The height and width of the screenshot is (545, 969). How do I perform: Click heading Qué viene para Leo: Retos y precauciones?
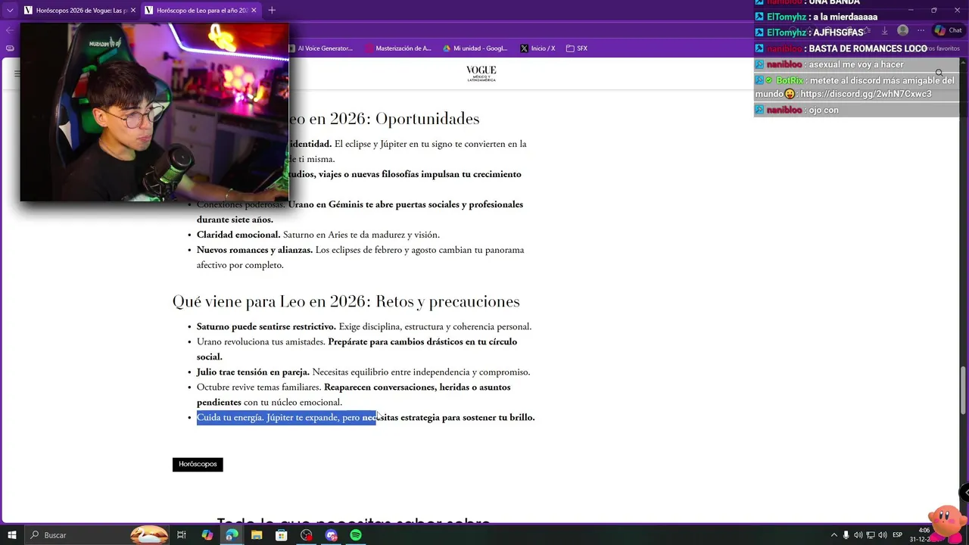coord(346,301)
